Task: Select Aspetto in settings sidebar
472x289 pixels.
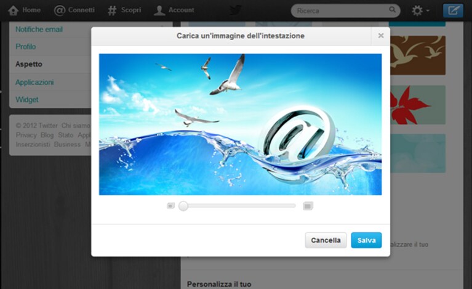Action: pyautogui.click(x=29, y=64)
